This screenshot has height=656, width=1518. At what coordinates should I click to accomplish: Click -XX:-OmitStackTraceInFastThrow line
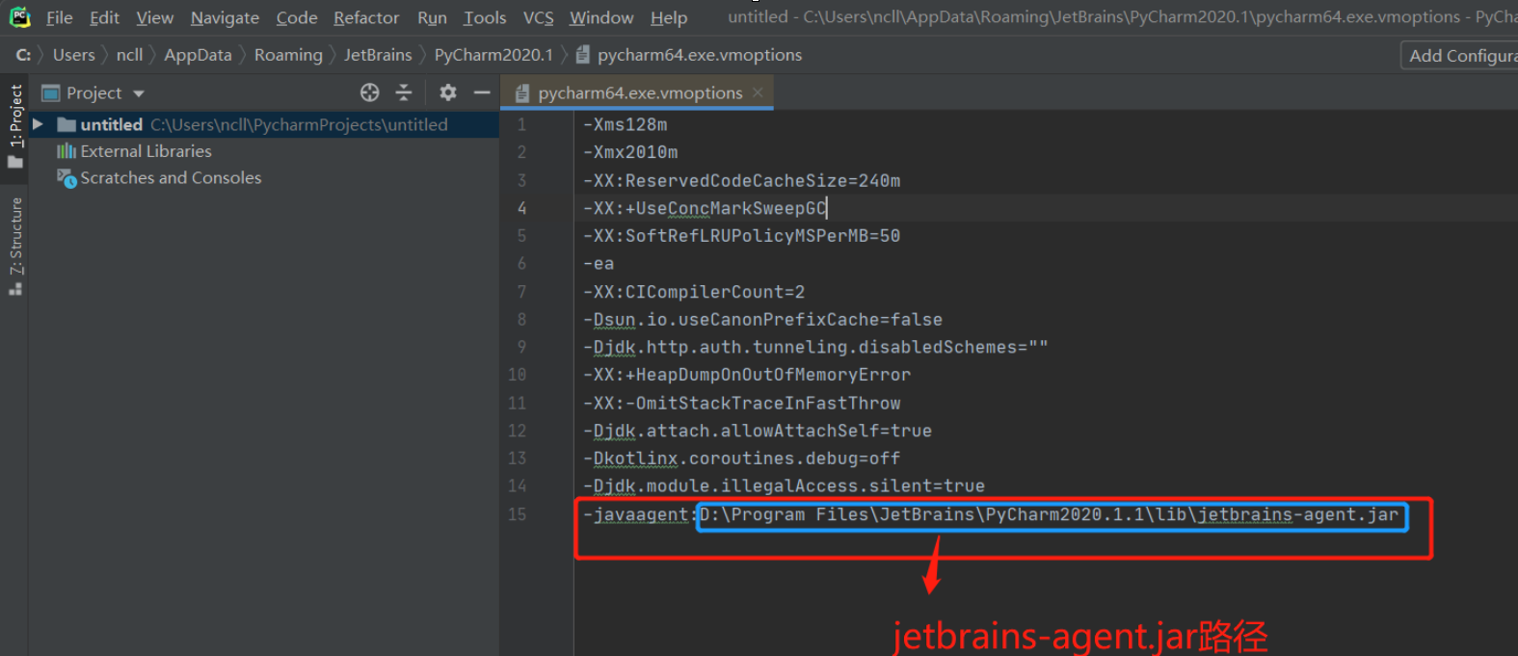(x=741, y=403)
